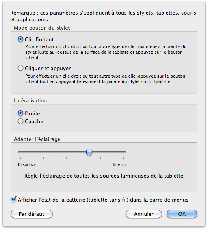Select the Cliquer et appuyer radio button
208x230 pixels.
click(20, 68)
